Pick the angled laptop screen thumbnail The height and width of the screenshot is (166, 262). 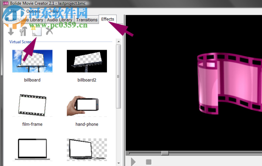pos(87,149)
